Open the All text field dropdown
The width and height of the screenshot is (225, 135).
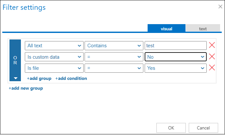[x=54, y=46]
